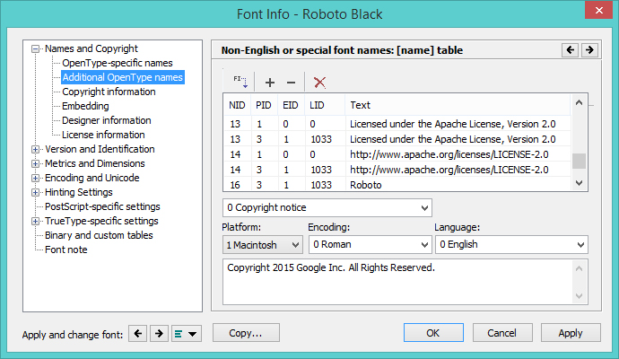
Task: Go to previous page using header left arrow
Action: point(570,50)
